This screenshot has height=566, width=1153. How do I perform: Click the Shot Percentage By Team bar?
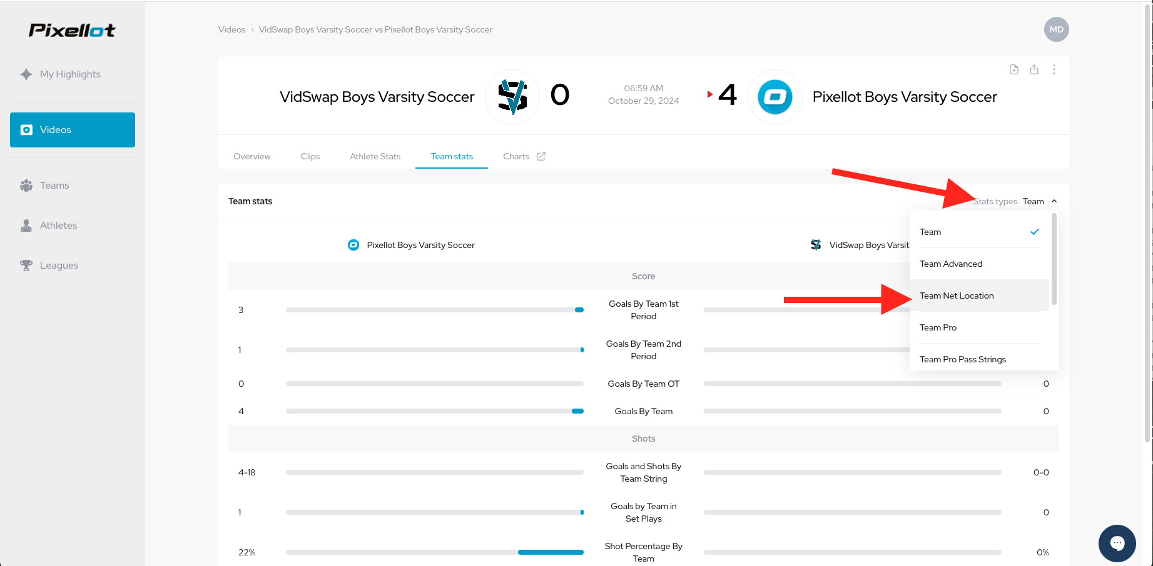[x=435, y=552]
